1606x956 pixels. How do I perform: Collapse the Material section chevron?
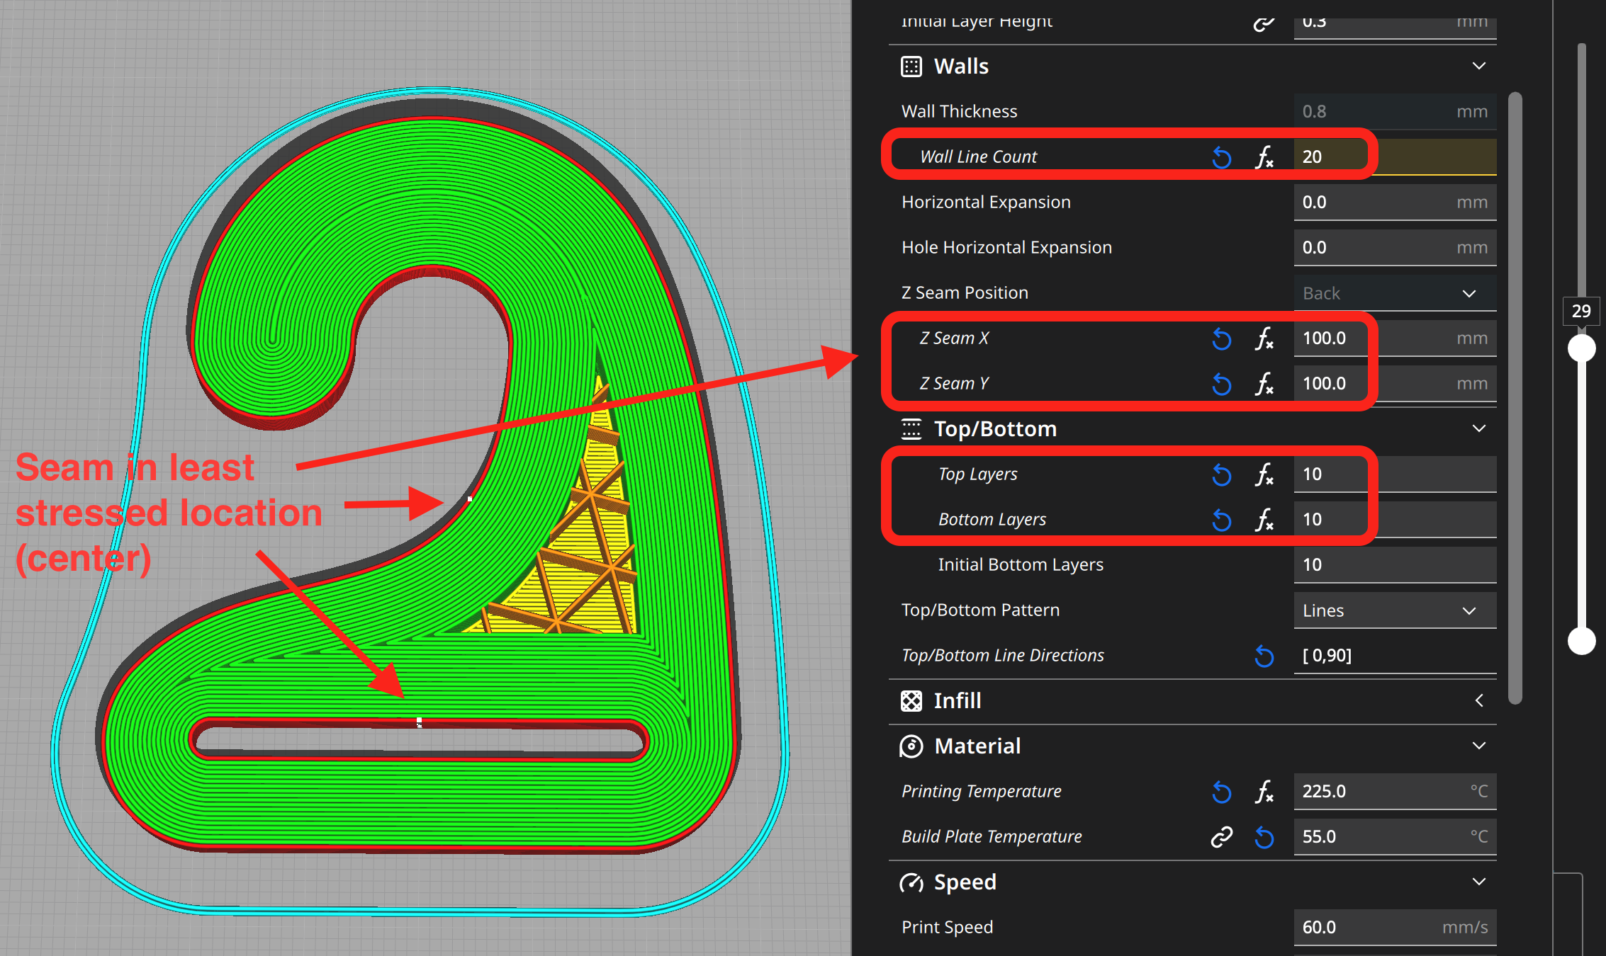click(x=1479, y=746)
